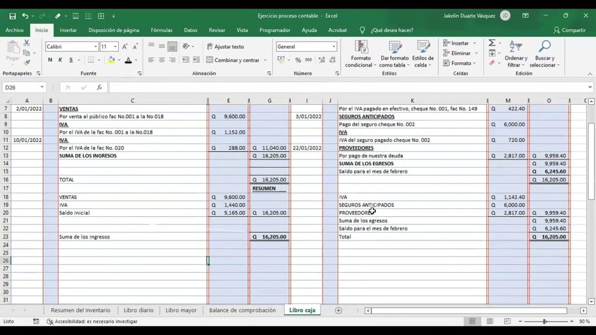596x335 pixels.
Task: Click the Save icon in the title bar
Action: coord(12,16)
